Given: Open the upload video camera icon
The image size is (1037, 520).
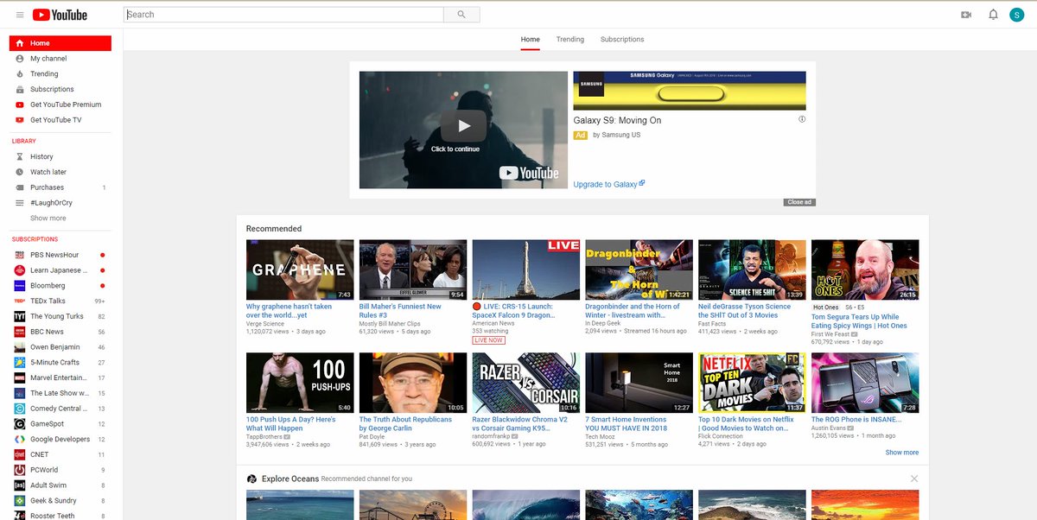Looking at the screenshot, I should 966,15.
